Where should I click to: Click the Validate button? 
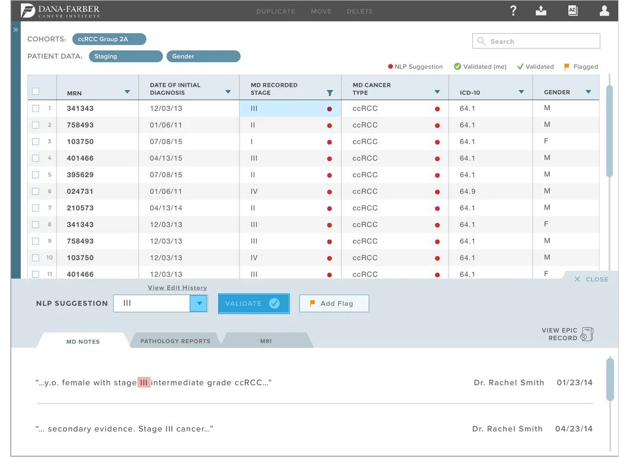coord(254,303)
